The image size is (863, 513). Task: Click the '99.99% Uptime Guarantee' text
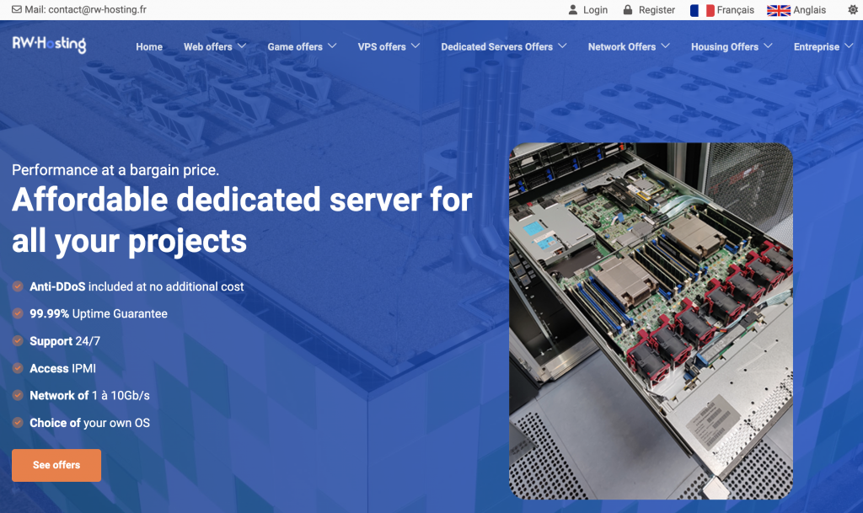(99, 313)
